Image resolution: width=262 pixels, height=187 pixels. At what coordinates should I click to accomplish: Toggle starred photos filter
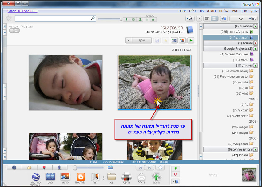point(153,20)
